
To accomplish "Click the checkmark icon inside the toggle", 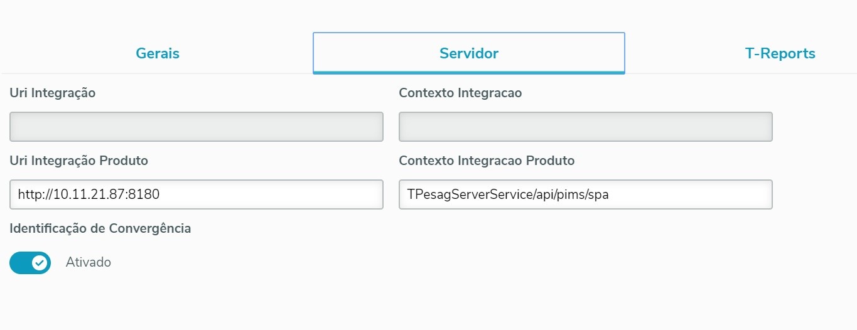I will 40,262.
